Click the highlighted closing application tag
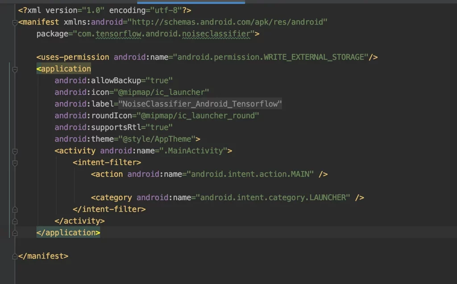Viewport: 457px width, 284px height. click(x=68, y=232)
